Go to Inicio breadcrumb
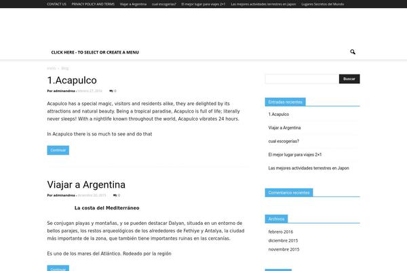Image resolution: width=407 pixels, height=271 pixels. tap(52, 68)
